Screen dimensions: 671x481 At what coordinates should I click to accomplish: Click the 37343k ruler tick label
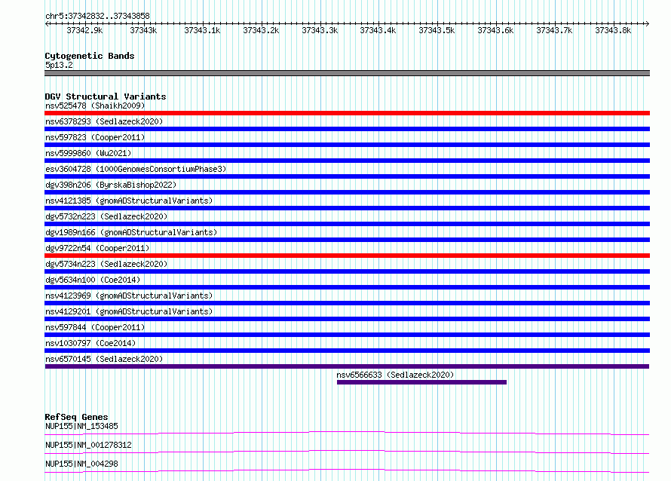(x=143, y=30)
